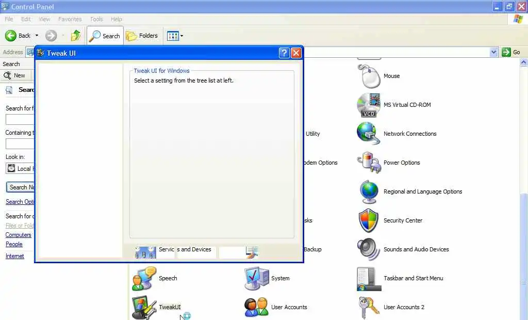This screenshot has width=528, height=320.
Task: Toggle the Search toolbar button
Action: [105, 36]
